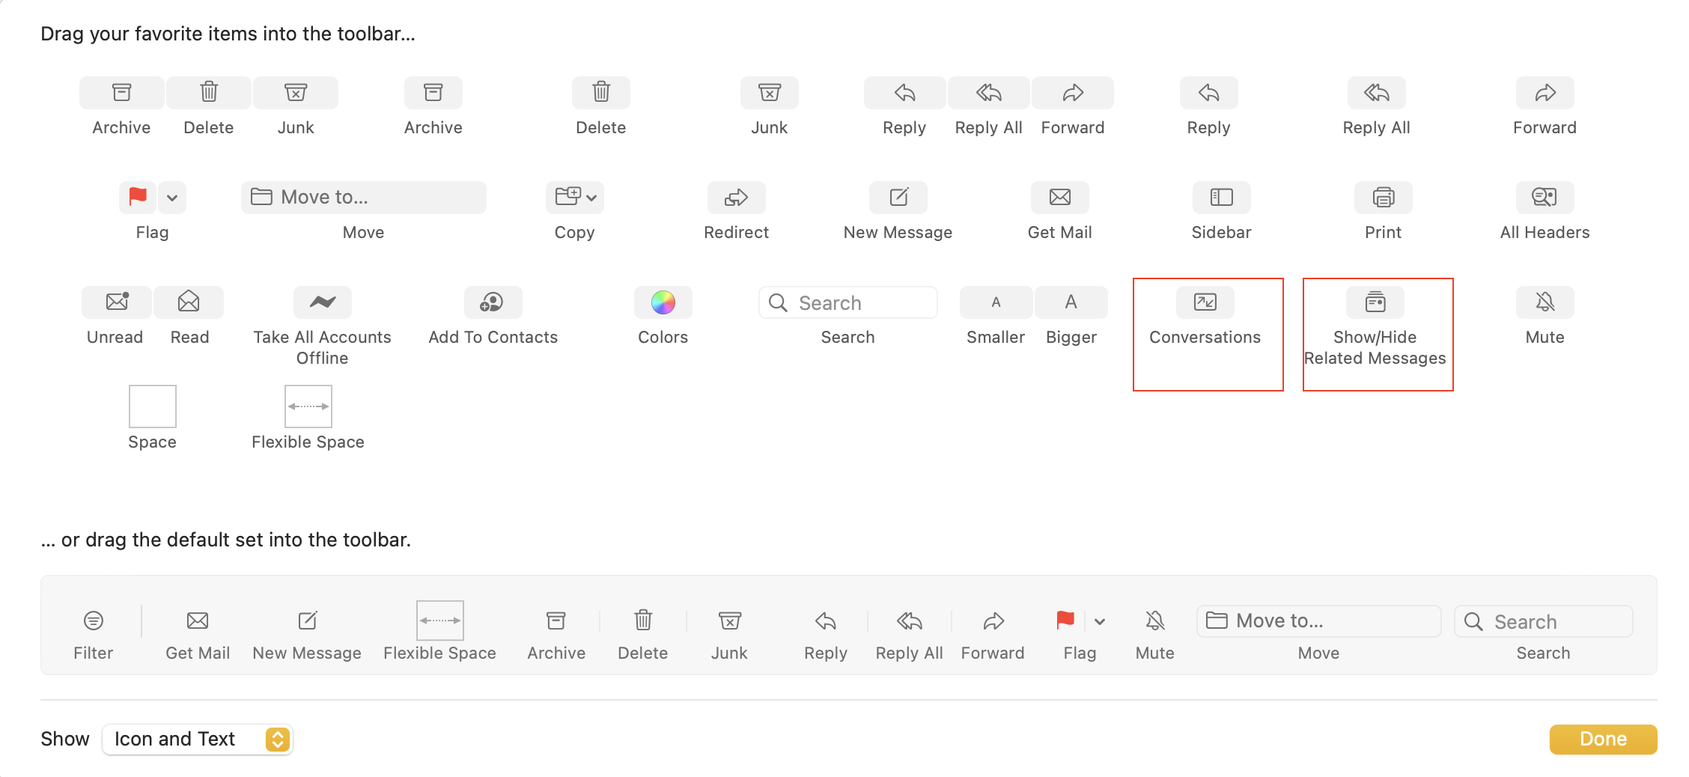This screenshot has height=777, width=1689.
Task: Click Get Mail in the default toolbar set
Action: click(x=198, y=621)
